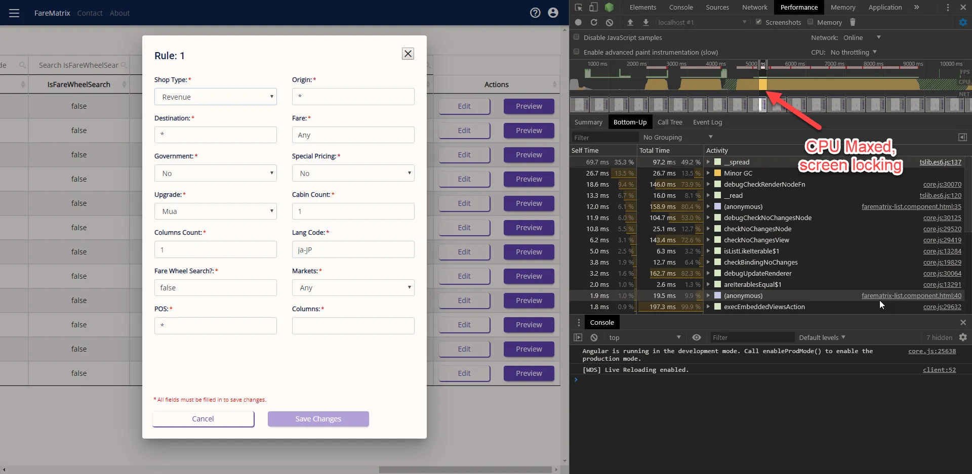Click the Lang Code input field

coord(353,249)
